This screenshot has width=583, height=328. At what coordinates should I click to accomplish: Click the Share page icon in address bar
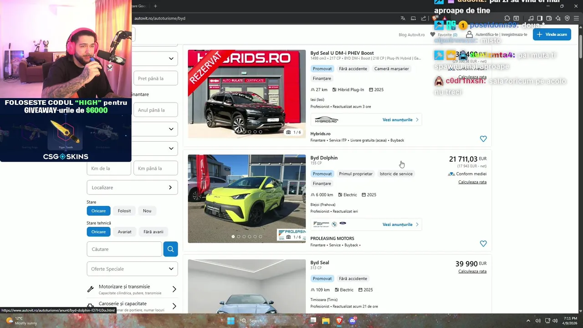(424, 18)
